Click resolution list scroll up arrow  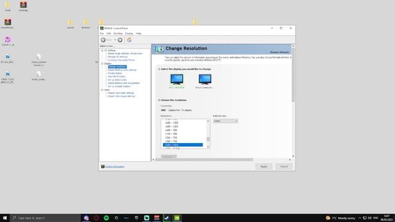208,121
